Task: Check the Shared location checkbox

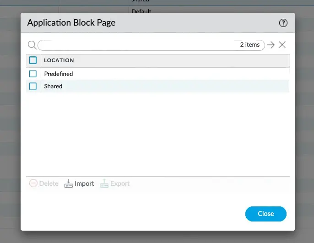Action: coord(33,86)
